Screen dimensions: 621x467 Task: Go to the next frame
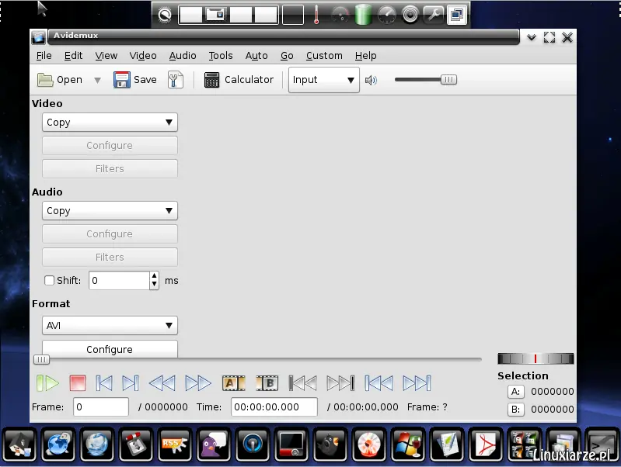coord(131,383)
